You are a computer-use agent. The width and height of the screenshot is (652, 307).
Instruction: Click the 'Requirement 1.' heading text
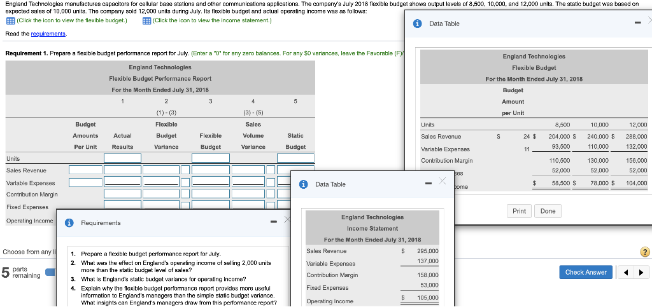coord(25,53)
